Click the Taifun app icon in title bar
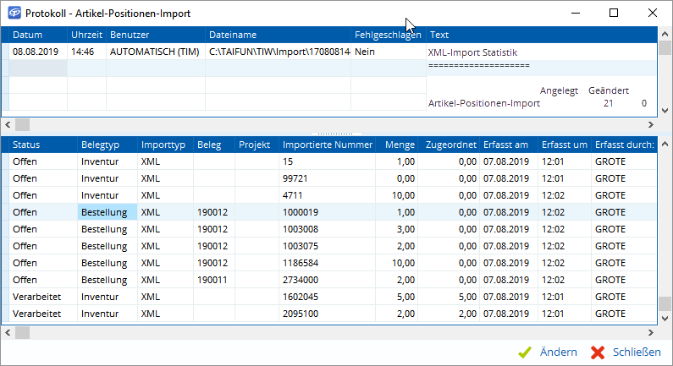Image resolution: width=673 pixels, height=366 pixels. coord(14,13)
